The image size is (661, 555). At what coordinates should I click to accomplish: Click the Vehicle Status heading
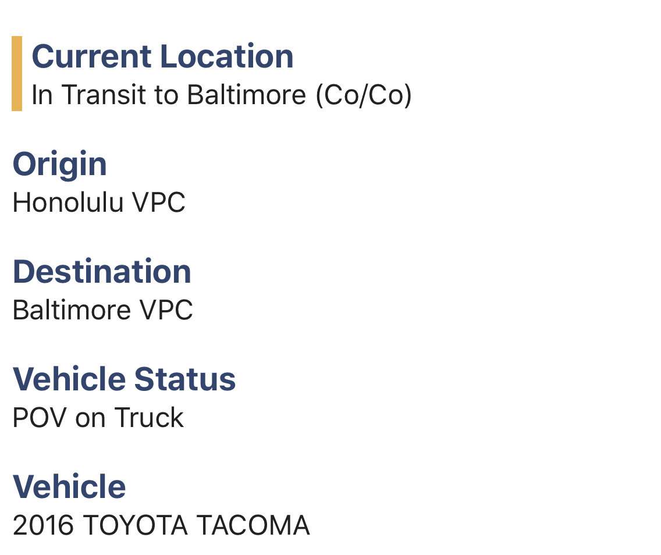(x=125, y=379)
